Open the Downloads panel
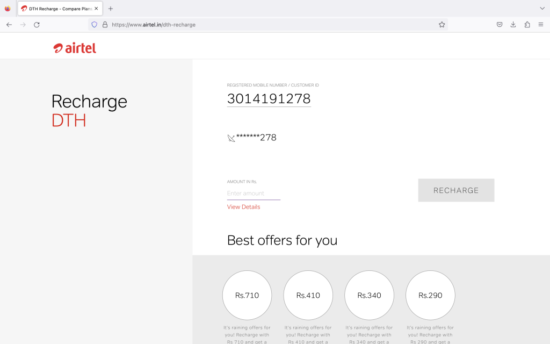The image size is (550, 344). coord(513,25)
